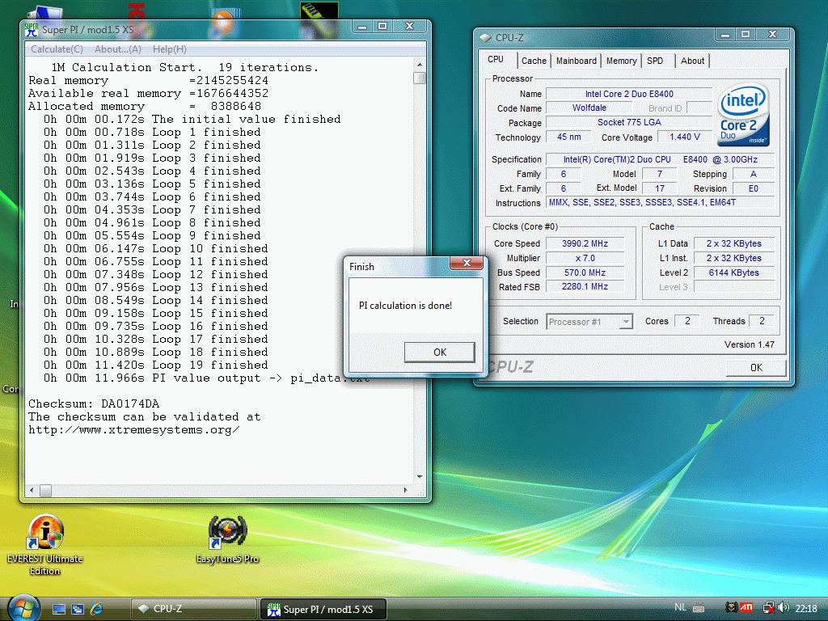Switch to the Cache tab in CPU-Z
The width and height of the screenshot is (828, 621).
point(534,61)
